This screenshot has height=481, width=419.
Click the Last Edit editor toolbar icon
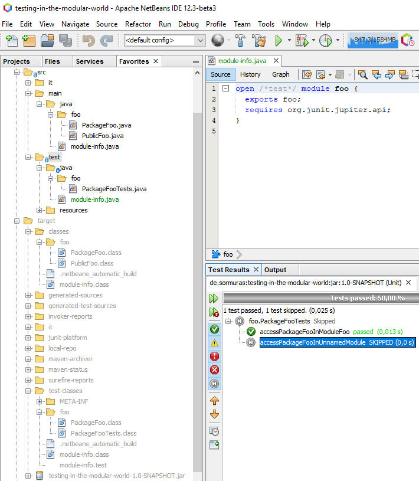307,74
